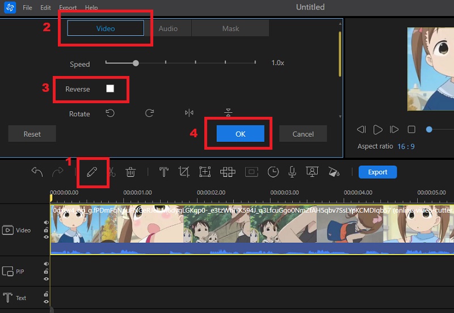Step to the next frame
This screenshot has height=313, width=454.
(x=394, y=129)
